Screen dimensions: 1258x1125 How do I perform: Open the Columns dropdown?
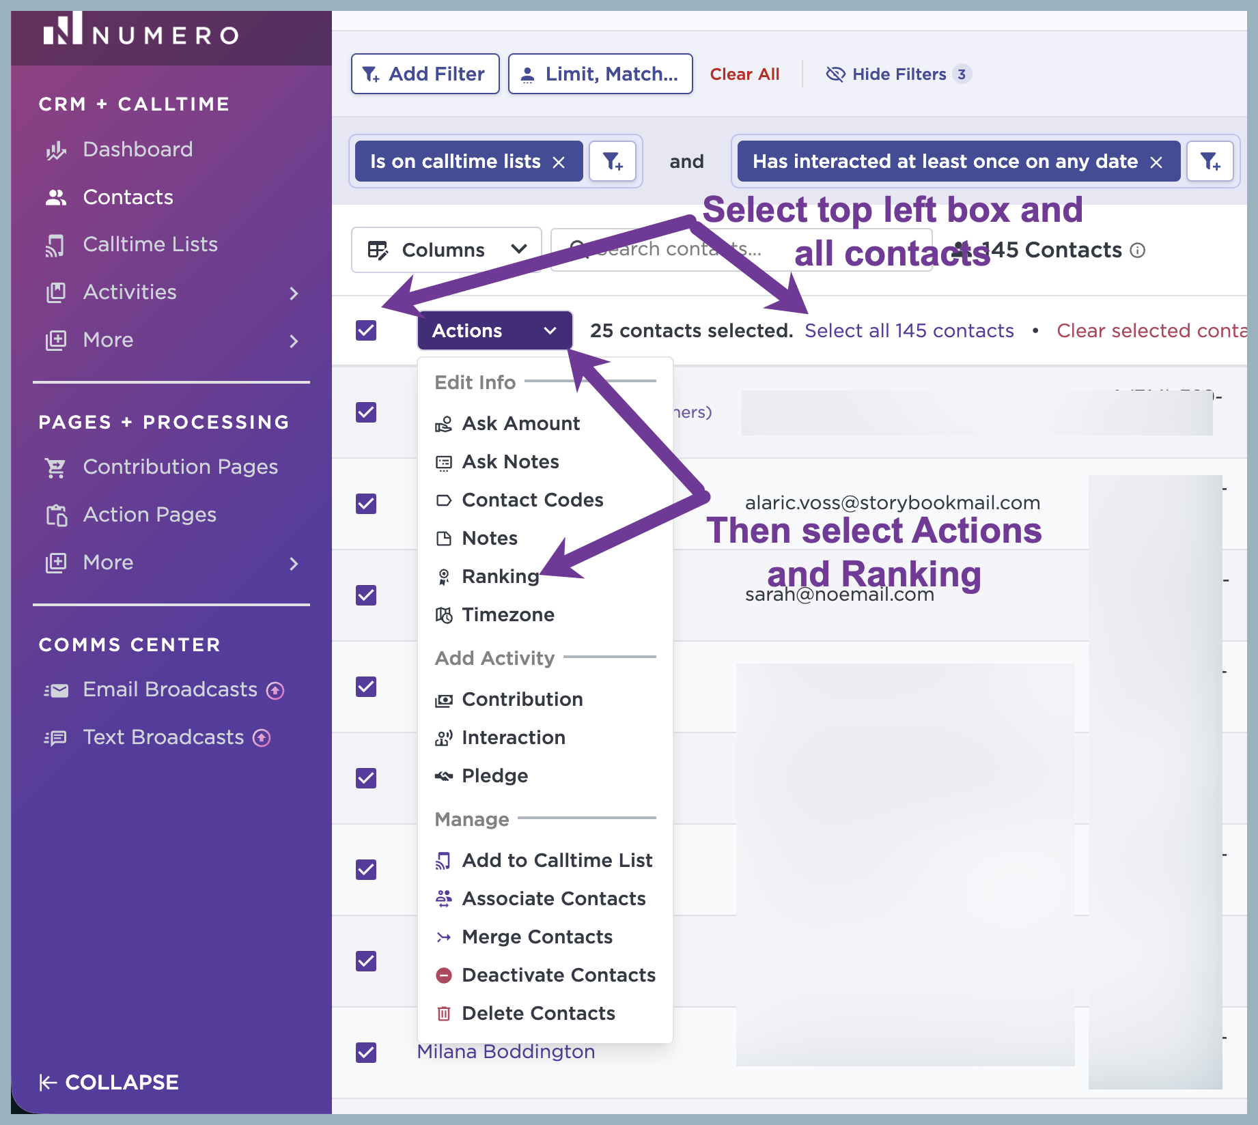point(446,250)
